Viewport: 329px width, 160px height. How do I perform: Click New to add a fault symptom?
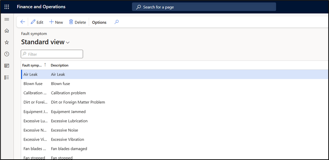point(56,22)
